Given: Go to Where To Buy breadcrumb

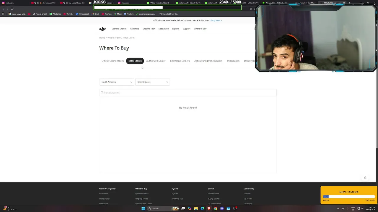Looking at the screenshot, I should pyautogui.click(x=114, y=38).
